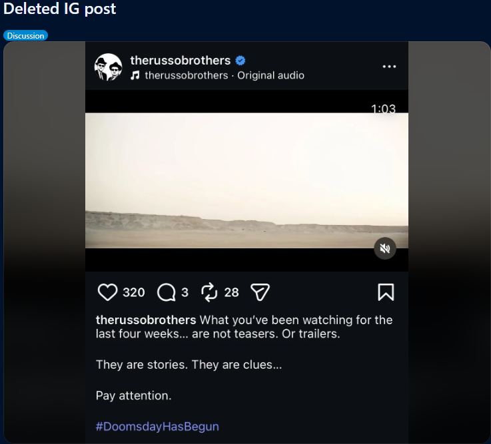Open comments via the speech bubble icon
Screen dimensions: 491x444
[x=166, y=292]
